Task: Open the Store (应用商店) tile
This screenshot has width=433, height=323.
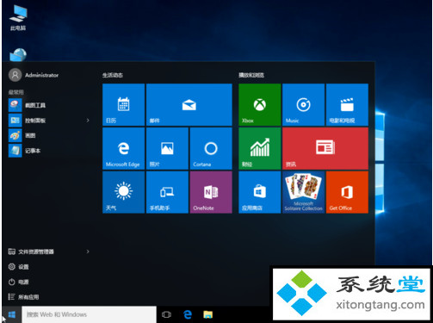Action: tap(259, 192)
